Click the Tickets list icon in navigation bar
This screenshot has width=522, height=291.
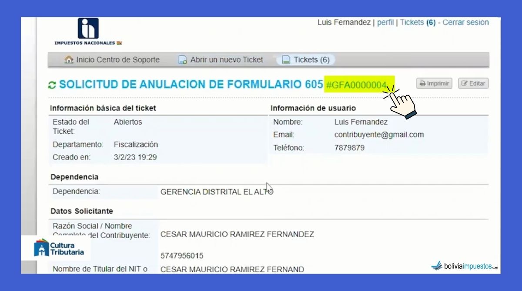(x=286, y=60)
